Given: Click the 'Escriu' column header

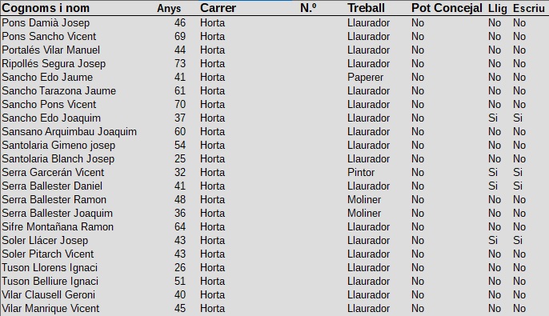Looking at the screenshot, I should [x=529, y=8].
